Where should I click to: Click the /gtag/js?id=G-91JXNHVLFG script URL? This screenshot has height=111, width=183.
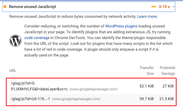(39, 86)
